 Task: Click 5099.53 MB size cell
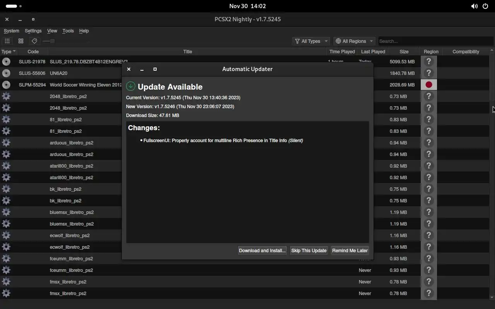point(402,61)
